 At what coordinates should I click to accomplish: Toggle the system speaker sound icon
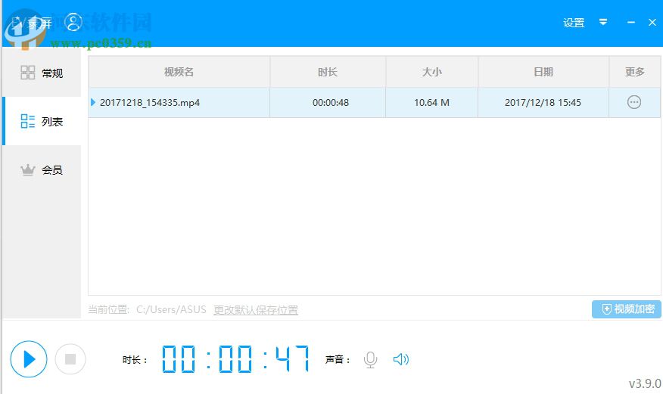(x=401, y=359)
